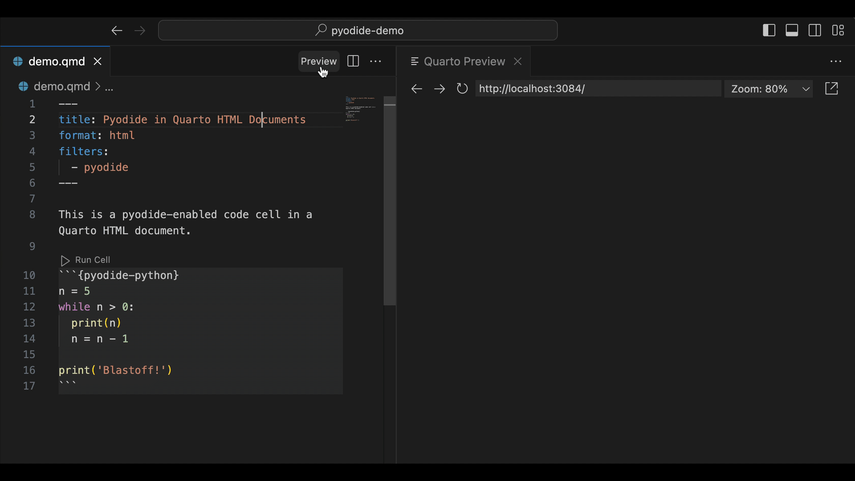This screenshot has width=855, height=481.
Task: Toggle the bottom panel visibility
Action: pos(792,30)
